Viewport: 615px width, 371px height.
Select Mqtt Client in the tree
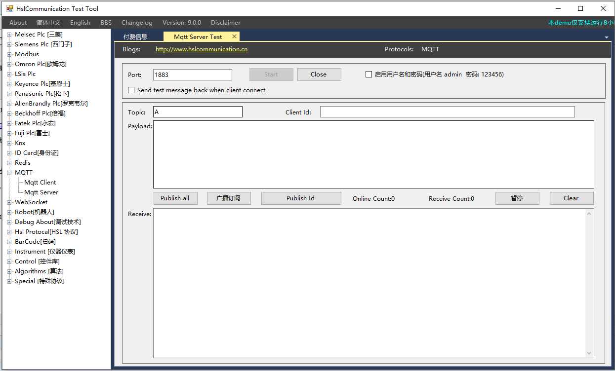(x=40, y=183)
